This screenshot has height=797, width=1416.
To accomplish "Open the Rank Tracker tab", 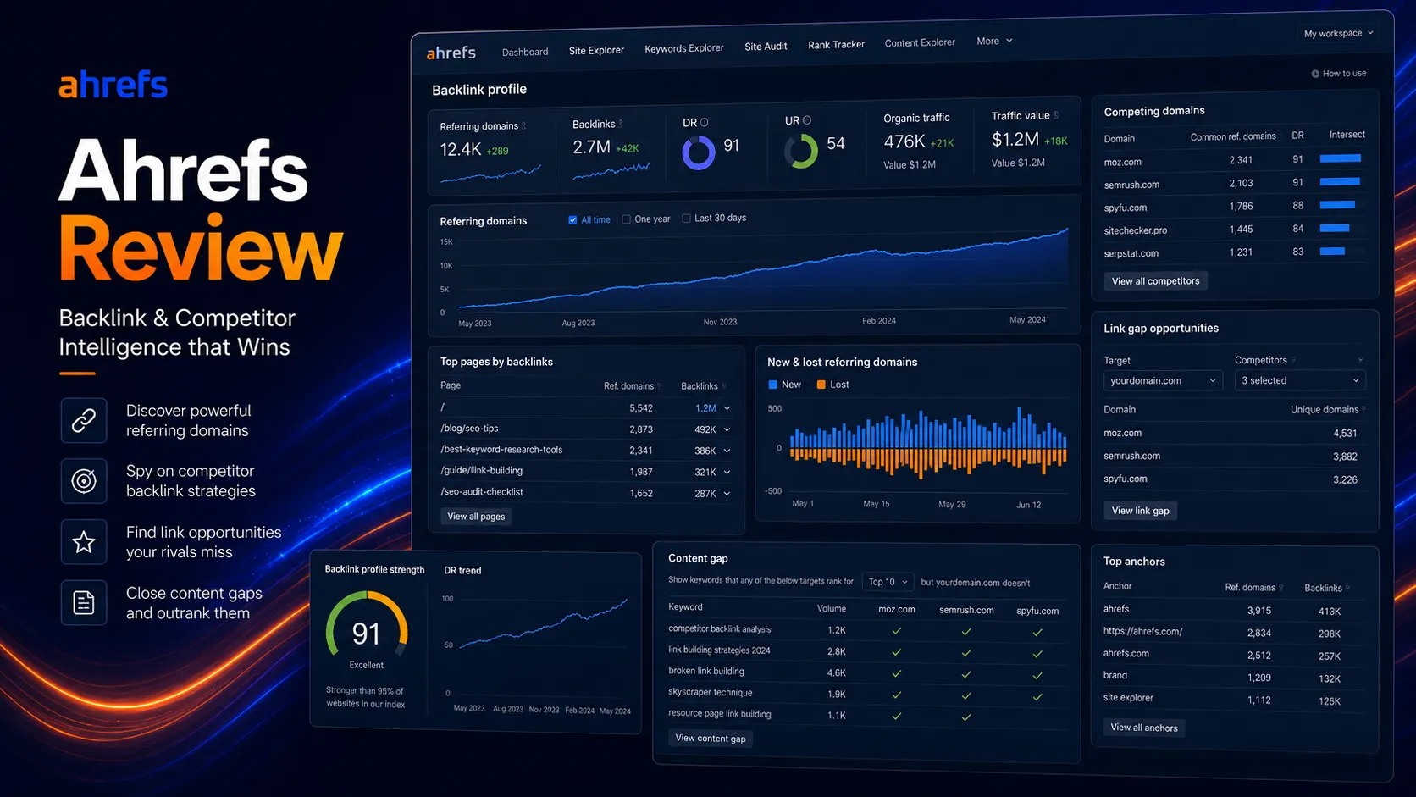I will (x=836, y=45).
